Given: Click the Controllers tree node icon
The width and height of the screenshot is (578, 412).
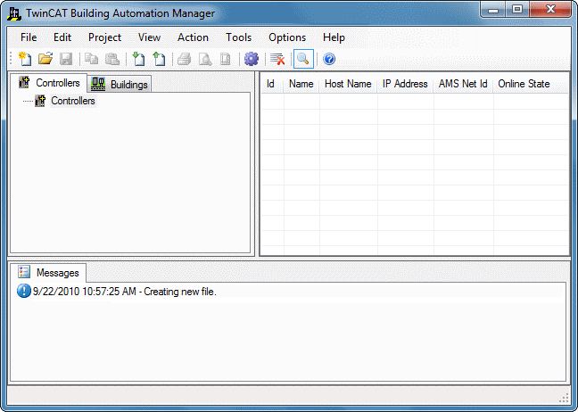Looking at the screenshot, I should (x=40, y=101).
